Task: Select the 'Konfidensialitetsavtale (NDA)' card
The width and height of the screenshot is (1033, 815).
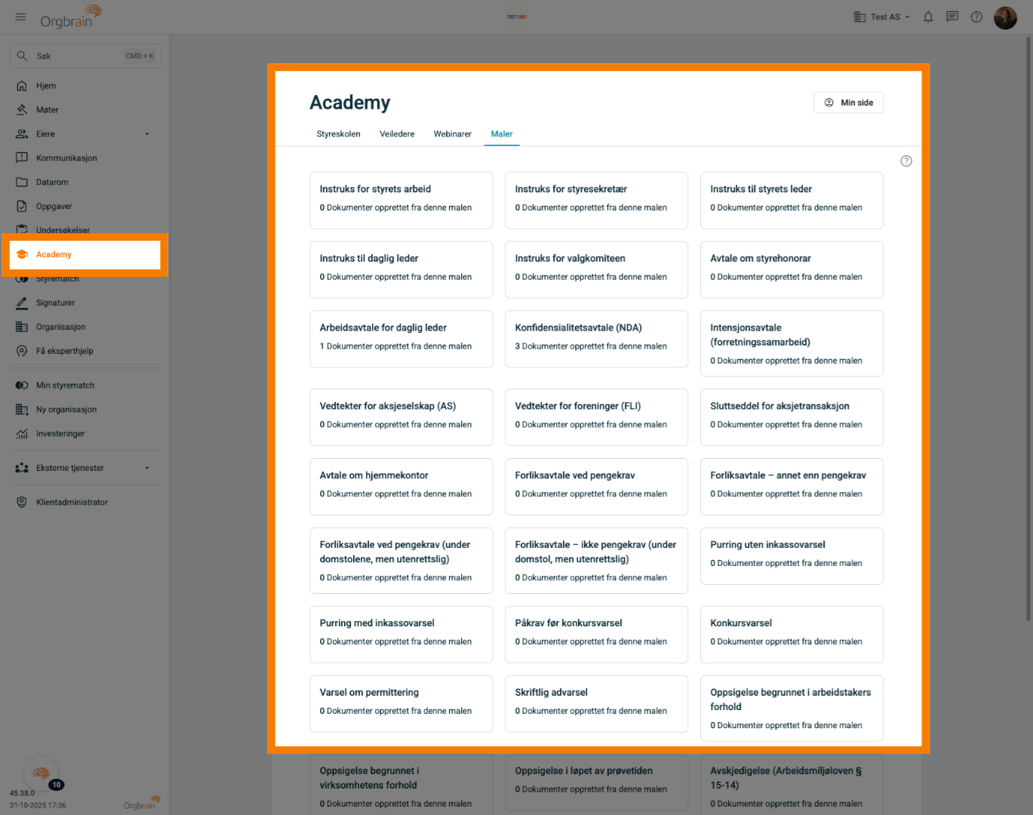Action: tap(596, 339)
